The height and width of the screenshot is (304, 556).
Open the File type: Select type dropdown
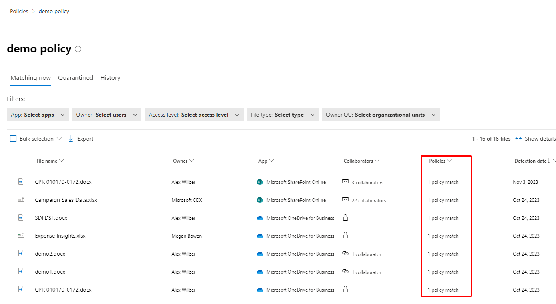pyautogui.click(x=282, y=115)
